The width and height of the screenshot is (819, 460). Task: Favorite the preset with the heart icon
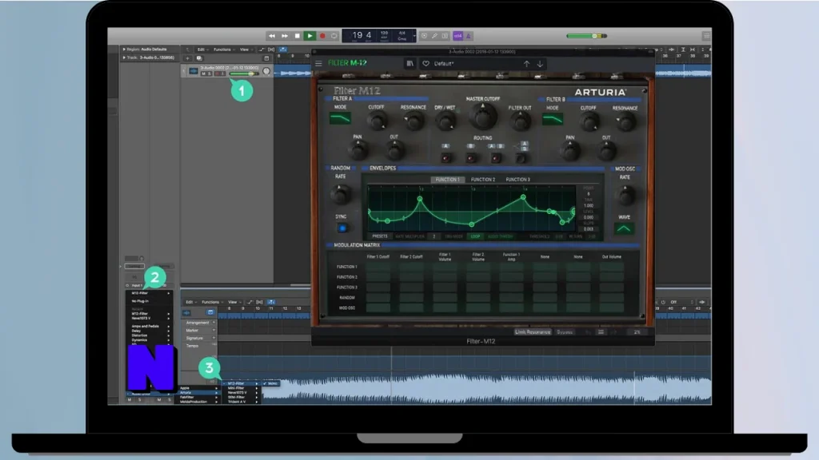(x=425, y=64)
